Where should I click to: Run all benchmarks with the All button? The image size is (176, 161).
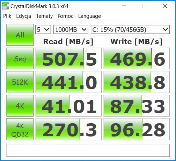click(20, 35)
